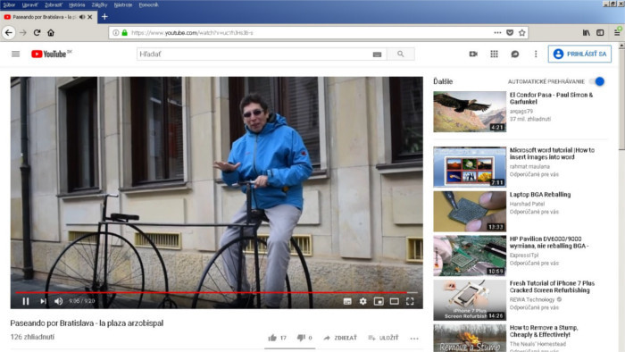Open the História menu
625x352 pixels.
click(x=77, y=4)
